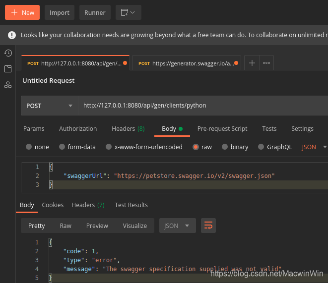328x283 pixels.
Task: Open the request Settings tab
Action: (x=302, y=129)
